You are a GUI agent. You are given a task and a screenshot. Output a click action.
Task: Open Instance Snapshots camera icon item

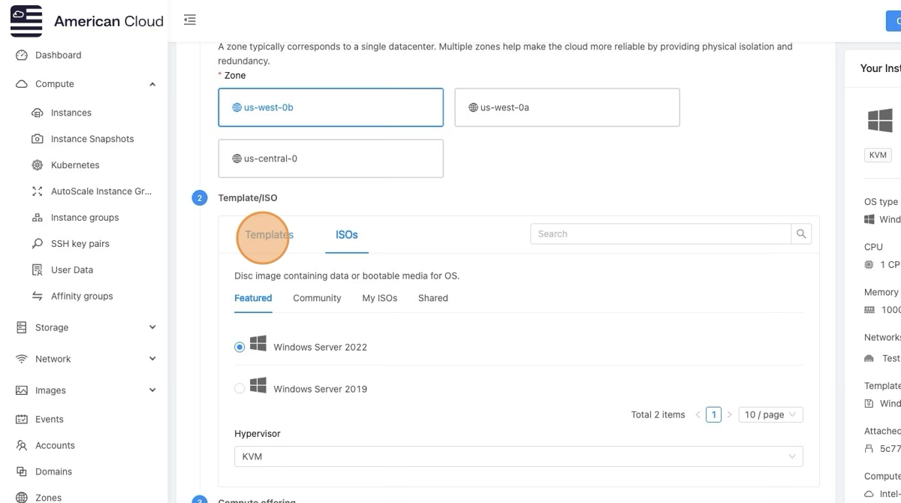38,139
